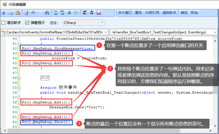Click the horizontal scrollbar thumb
This screenshot has width=219, height=134.
tap(94, 131)
